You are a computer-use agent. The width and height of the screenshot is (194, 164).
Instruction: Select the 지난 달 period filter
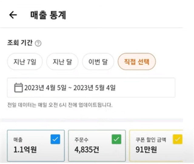pyautogui.click(x=62, y=62)
